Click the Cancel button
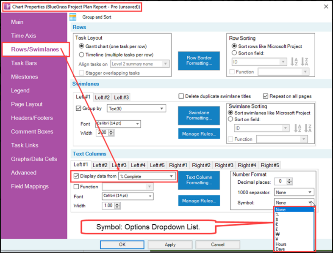The image size is (333, 253). 218,245
